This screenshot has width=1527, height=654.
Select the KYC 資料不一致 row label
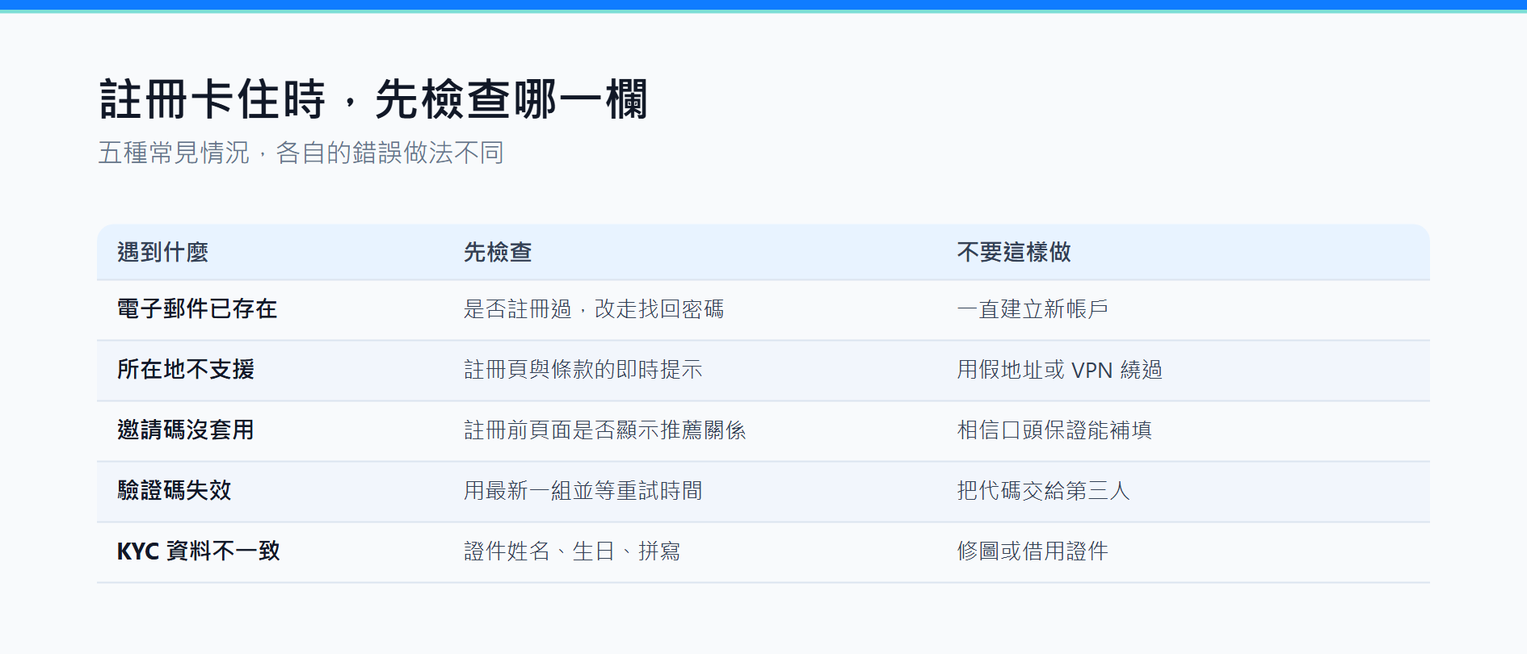coord(199,551)
